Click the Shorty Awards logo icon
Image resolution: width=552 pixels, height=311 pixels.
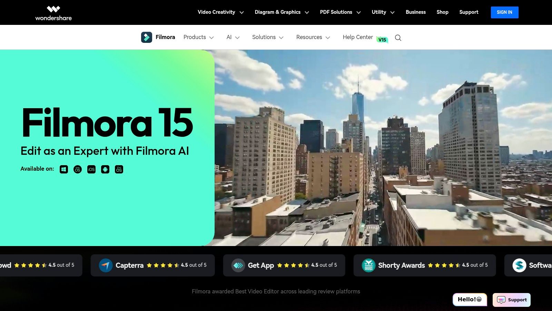[368, 265]
